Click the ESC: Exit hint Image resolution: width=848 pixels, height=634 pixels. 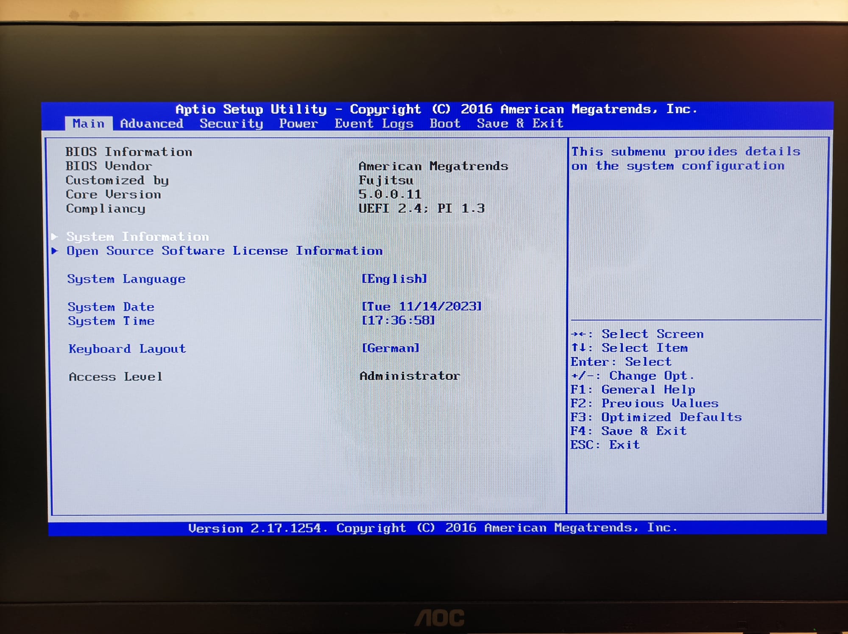(605, 445)
